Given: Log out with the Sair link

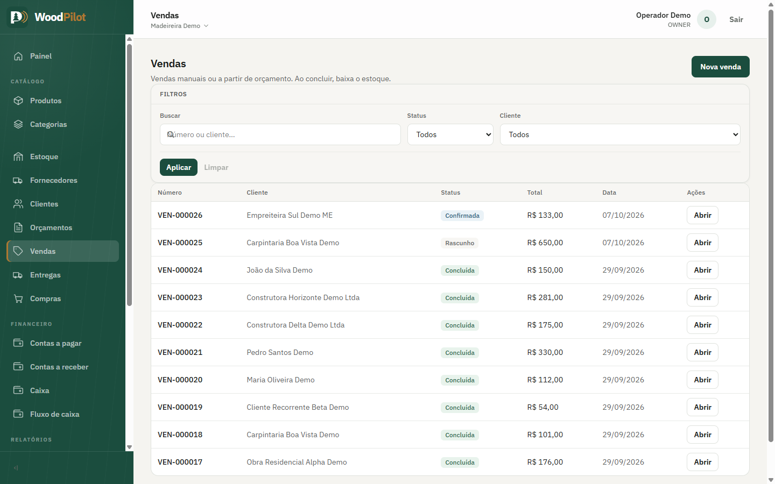Looking at the screenshot, I should pyautogui.click(x=736, y=19).
